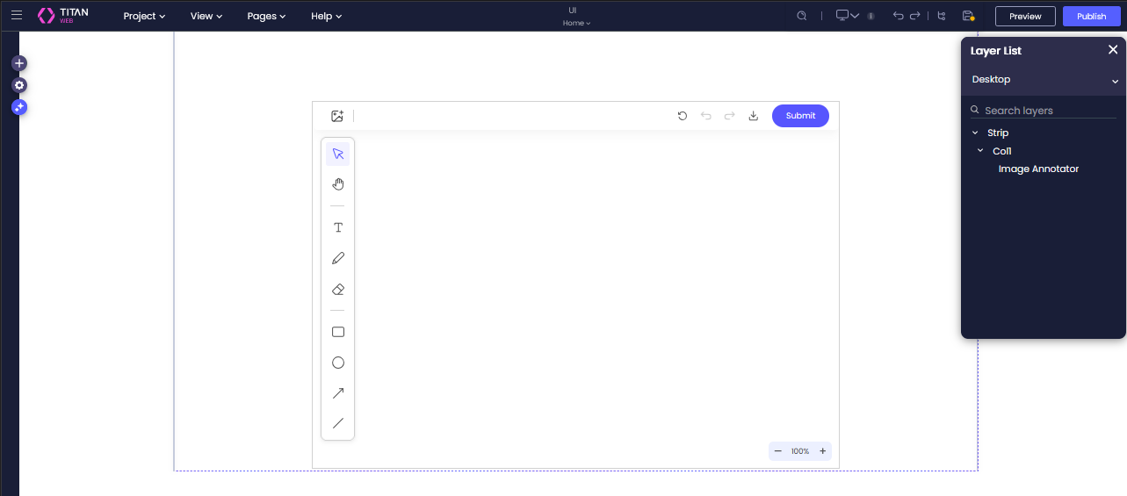Open the settings gear on the left sidebar
The width and height of the screenshot is (1127, 496).
19,85
